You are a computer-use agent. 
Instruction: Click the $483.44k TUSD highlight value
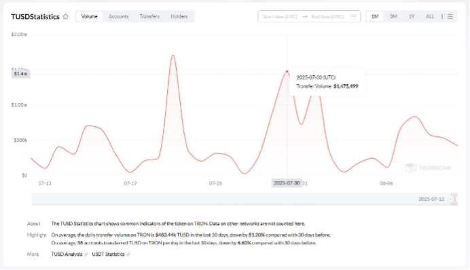[x=173, y=235]
